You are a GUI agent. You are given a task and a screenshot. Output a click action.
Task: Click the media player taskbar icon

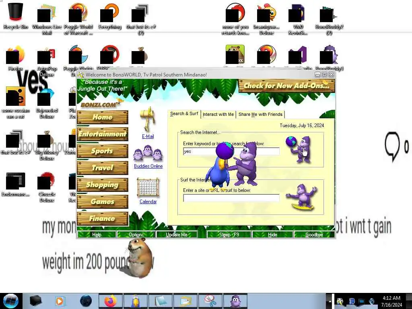coord(60,301)
